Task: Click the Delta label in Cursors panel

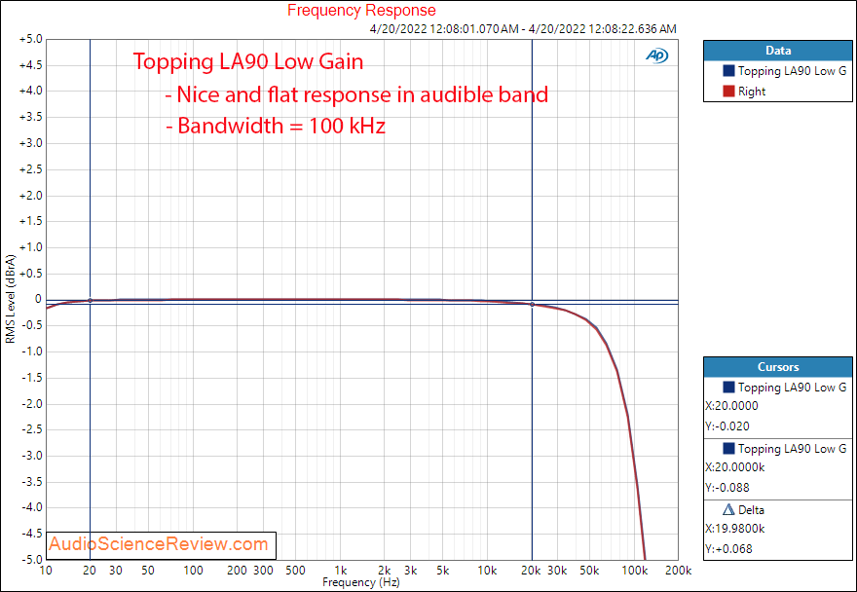Action: point(751,510)
